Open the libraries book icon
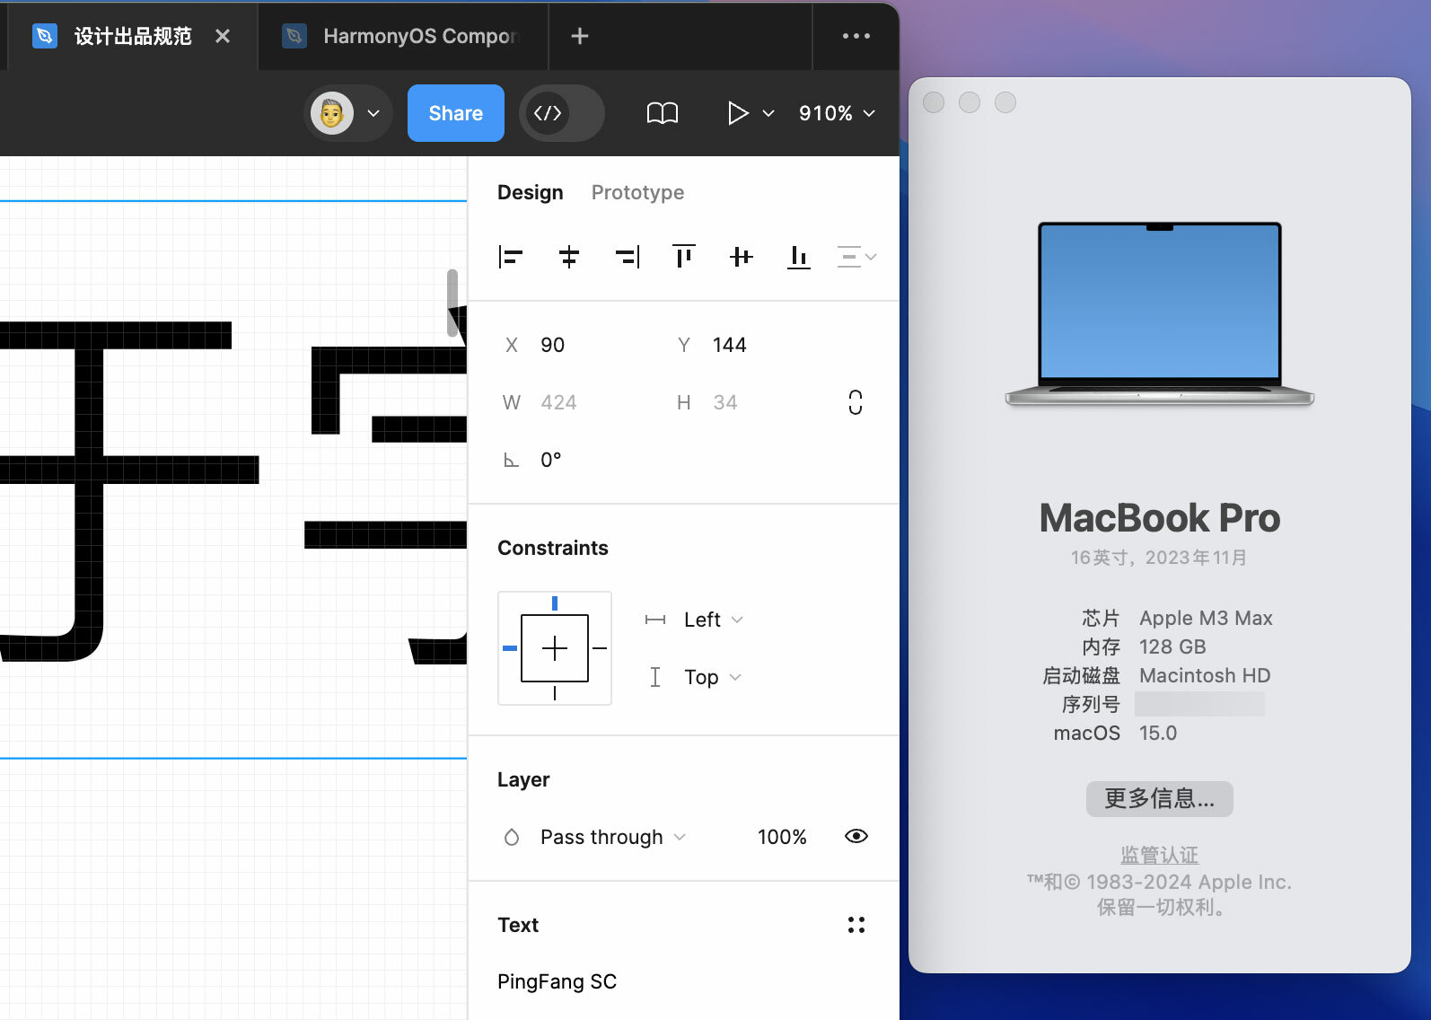The width and height of the screenshot is (1431, 1020). tap(663, 113)
